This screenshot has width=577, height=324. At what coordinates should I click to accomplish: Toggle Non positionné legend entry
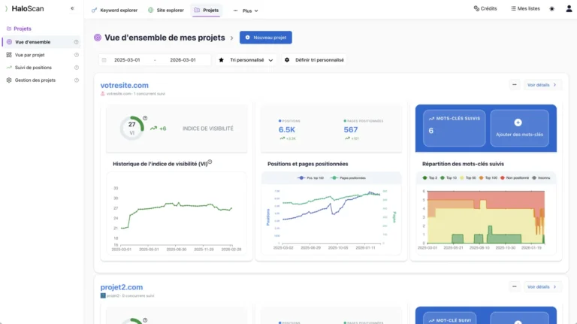click(515, 178)
